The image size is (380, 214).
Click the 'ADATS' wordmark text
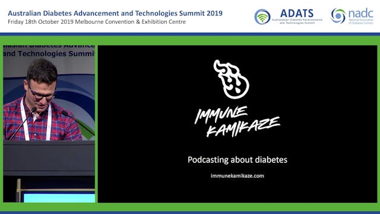[297, 13]
